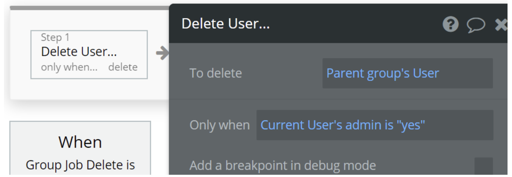Screen dimensions: 512x177
Task: Edit the Current User's admin is "yes" condition
Action: [342, 125]
